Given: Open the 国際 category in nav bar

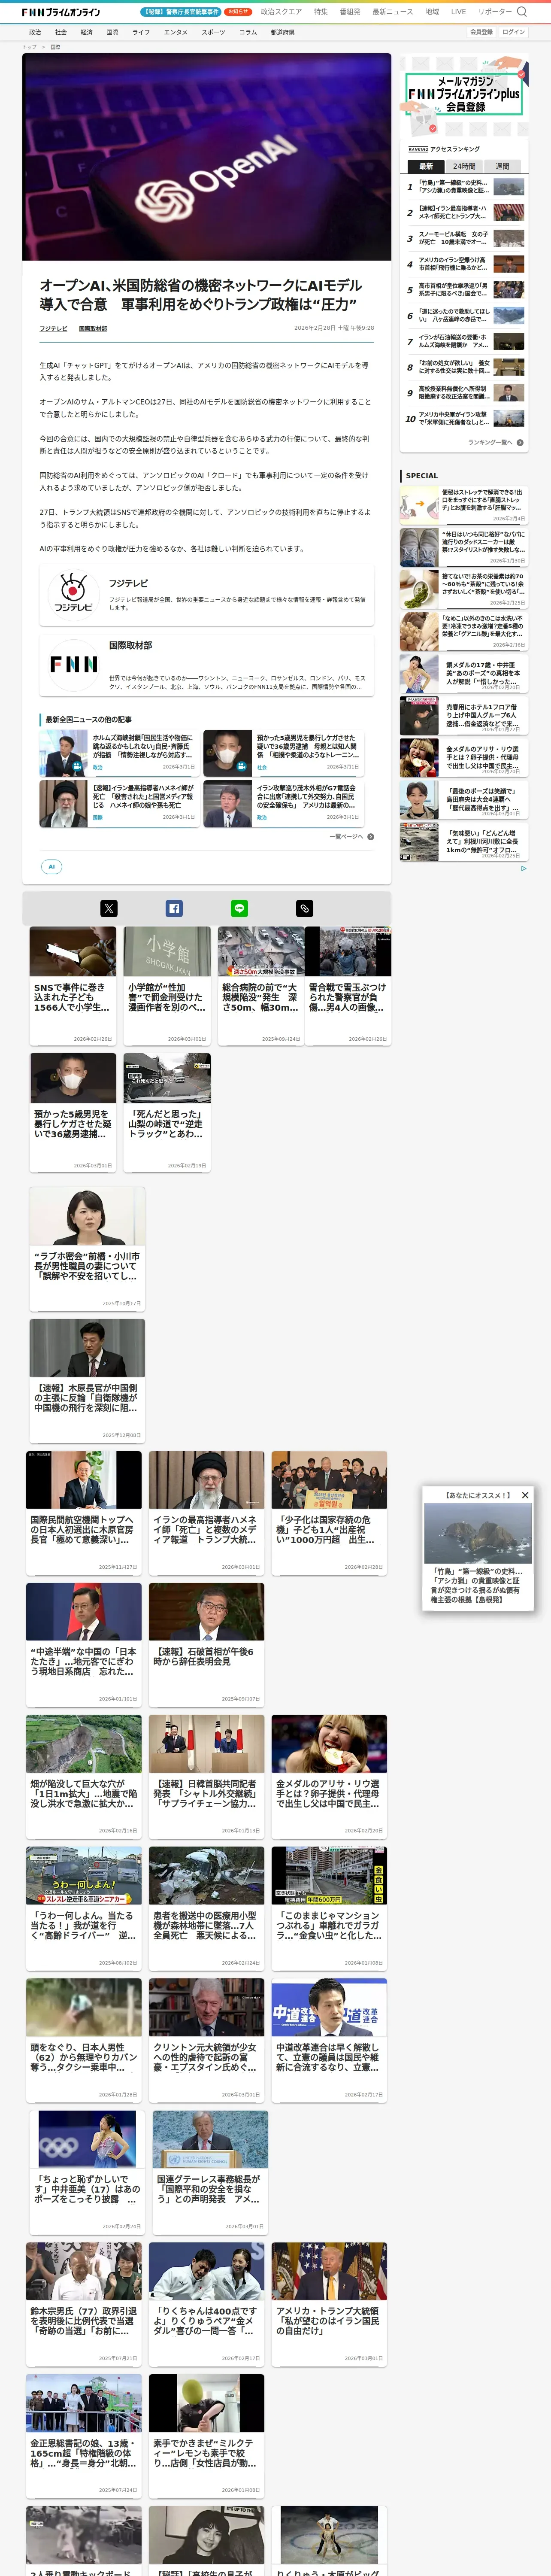Looking at the screenshot, I should tap(112, 32).
